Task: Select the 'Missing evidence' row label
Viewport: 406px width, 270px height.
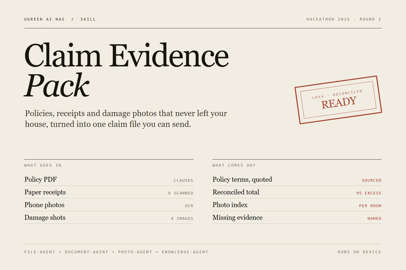Action: 237,218
